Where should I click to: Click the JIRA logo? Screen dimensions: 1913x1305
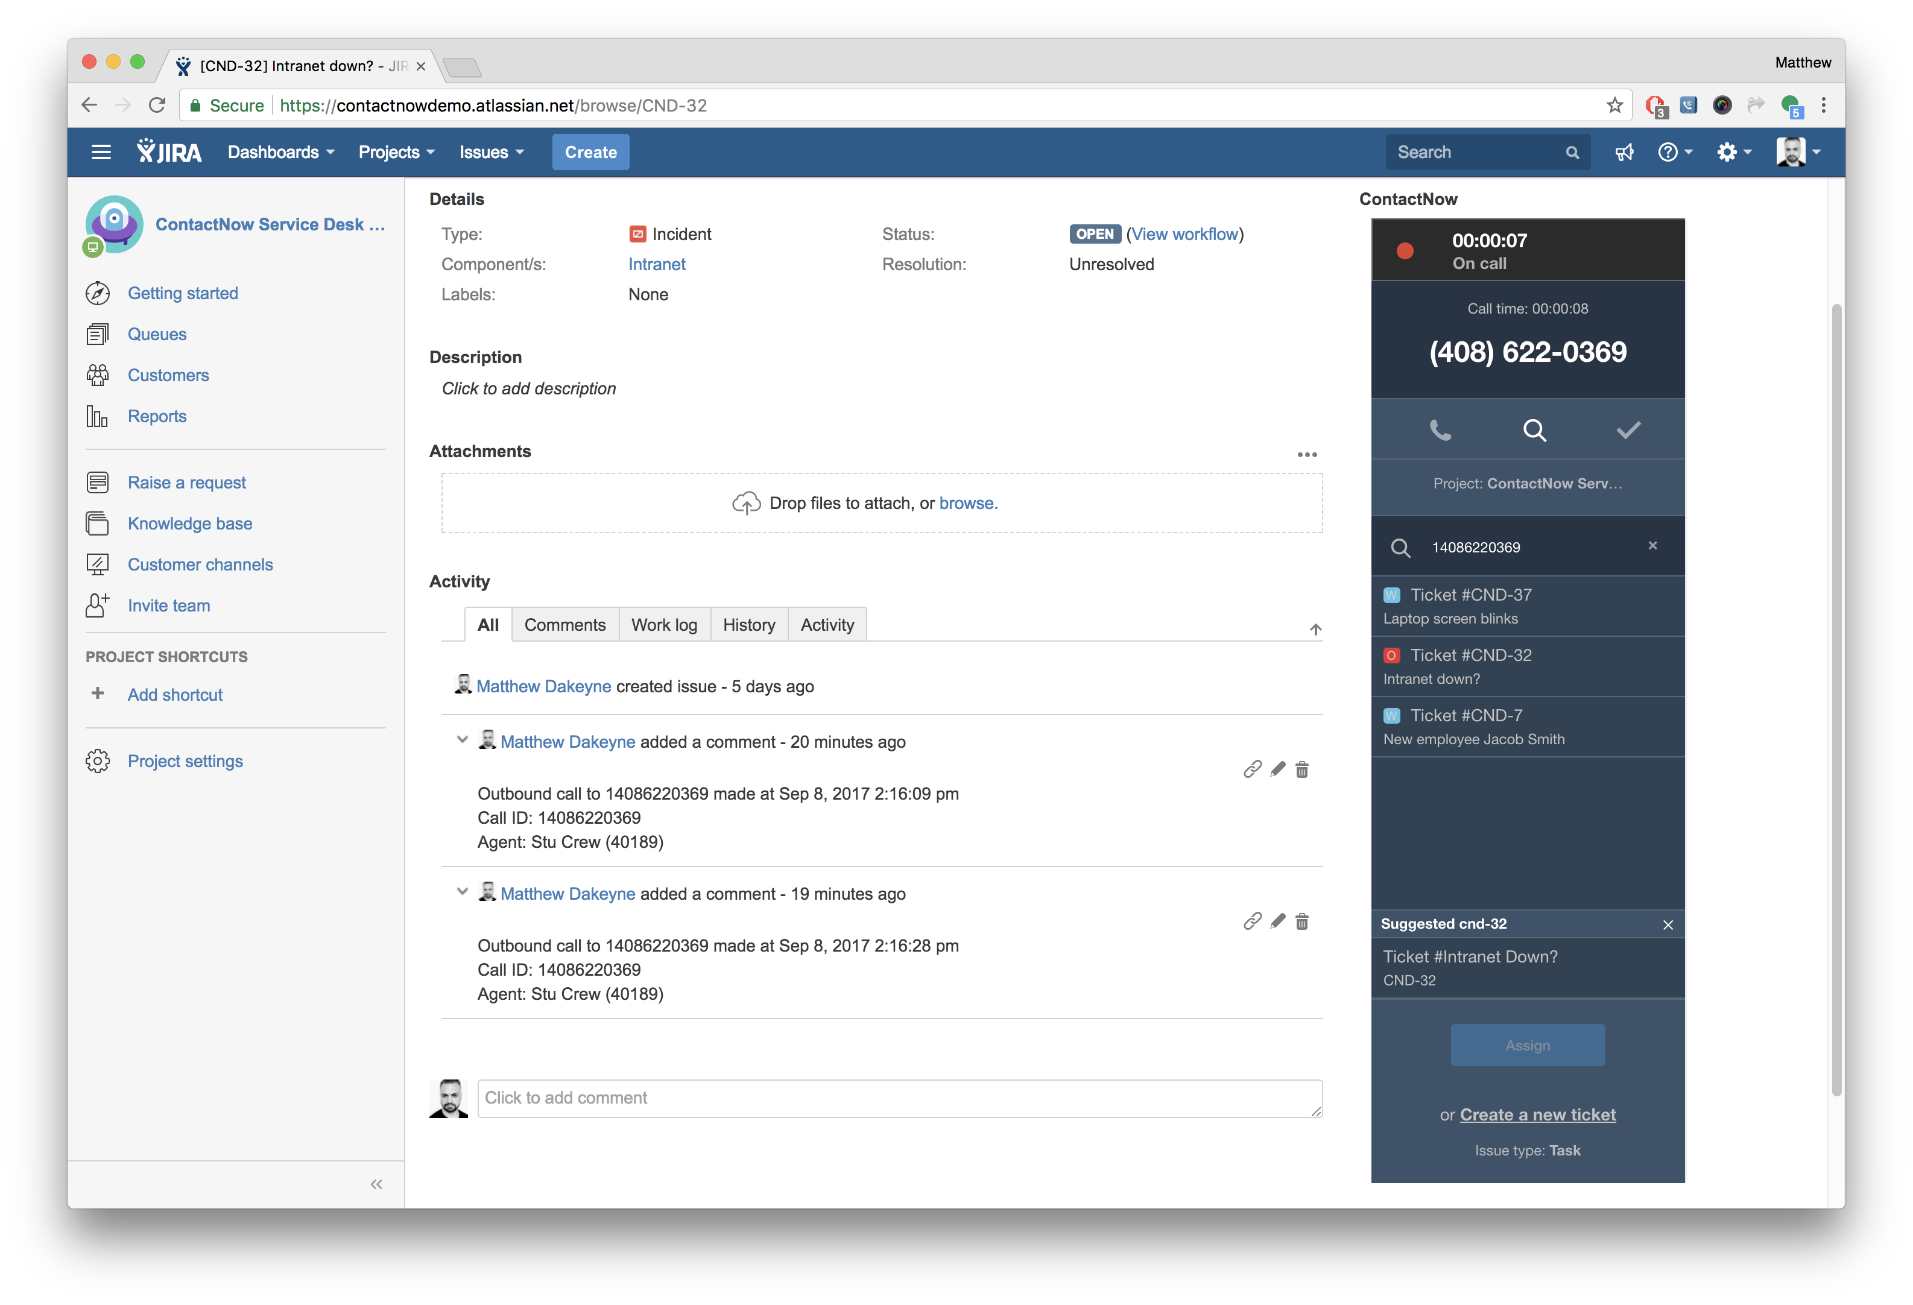pos(169,153)
